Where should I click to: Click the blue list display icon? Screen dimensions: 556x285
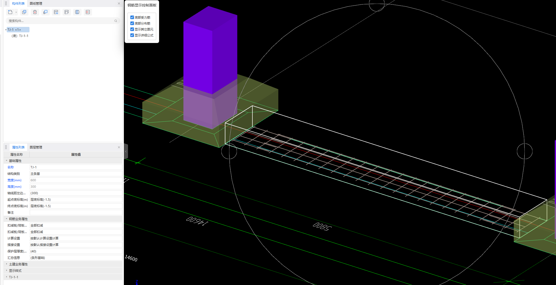point(77,12)
